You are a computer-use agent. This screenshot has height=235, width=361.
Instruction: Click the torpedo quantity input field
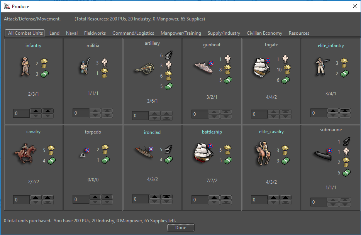(x=80, y=199)
